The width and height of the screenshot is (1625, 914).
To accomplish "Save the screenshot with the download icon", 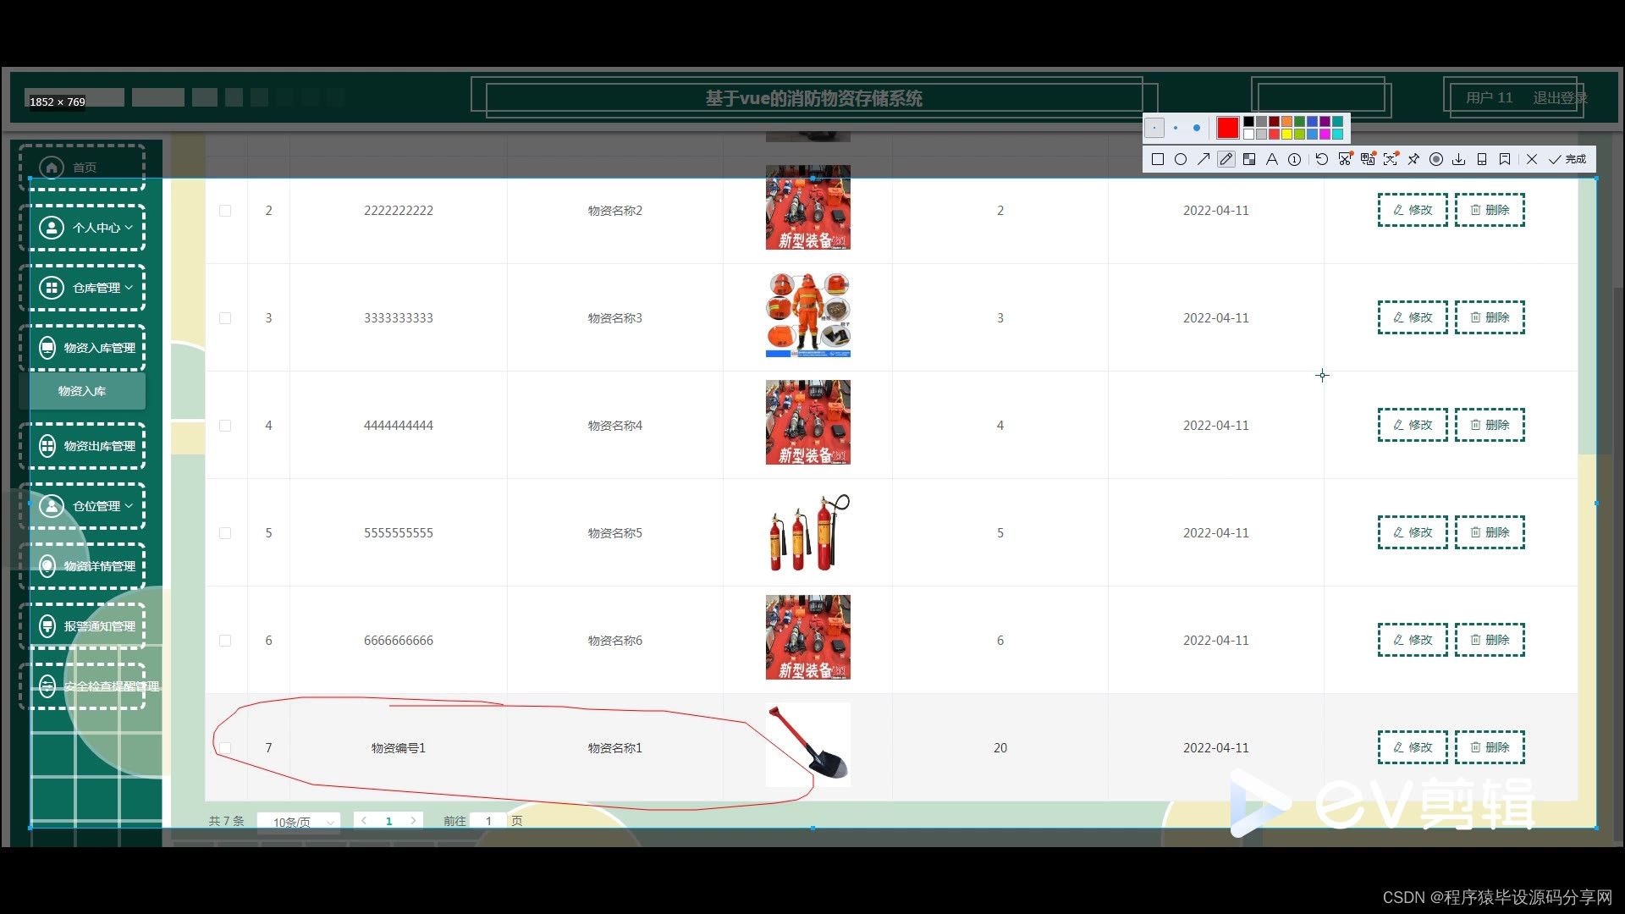I will tap(1459, 159).
